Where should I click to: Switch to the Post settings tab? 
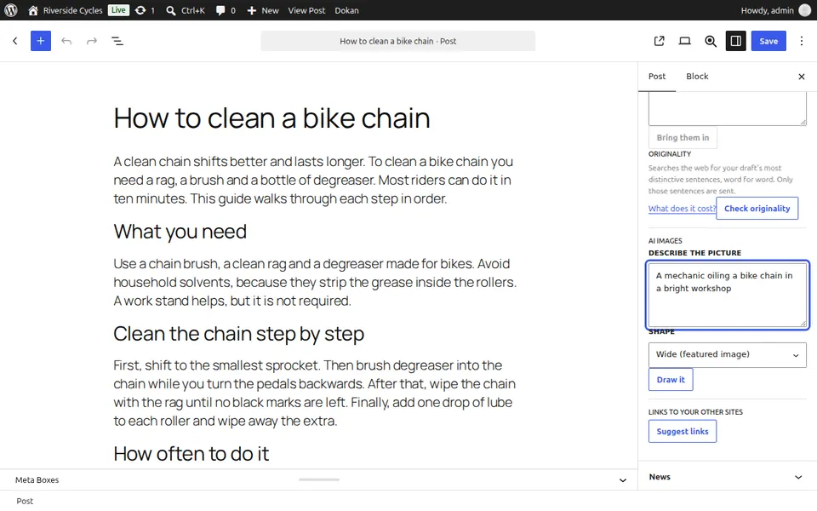point(657,76)
